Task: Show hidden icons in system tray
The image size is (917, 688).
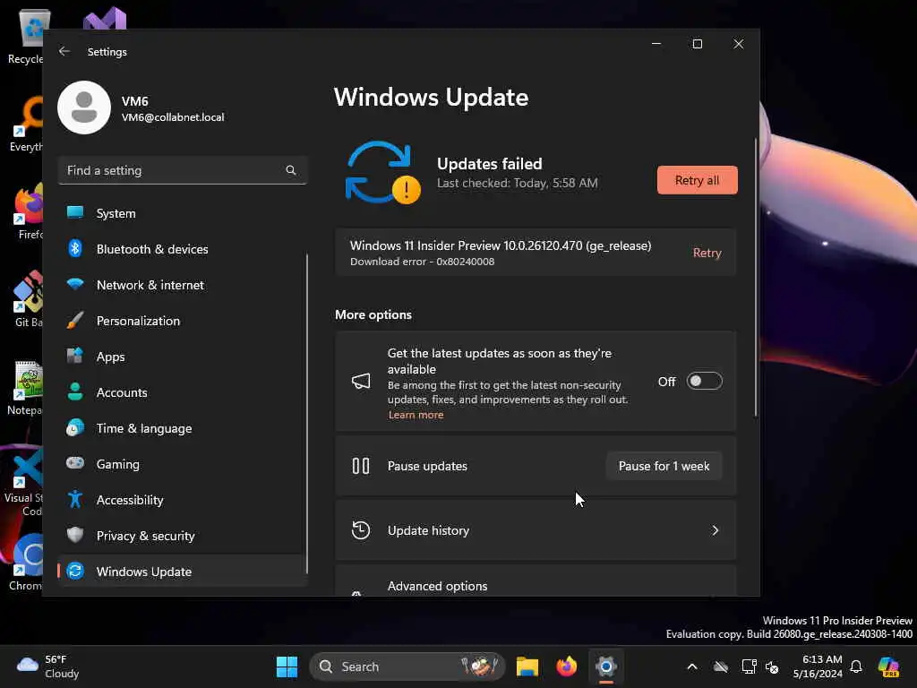Action: click(692, 666)
